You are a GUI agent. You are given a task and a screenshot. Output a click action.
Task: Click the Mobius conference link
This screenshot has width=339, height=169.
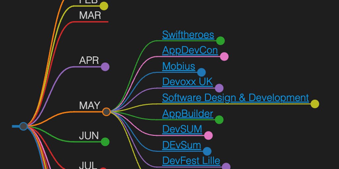coord(178,66)
